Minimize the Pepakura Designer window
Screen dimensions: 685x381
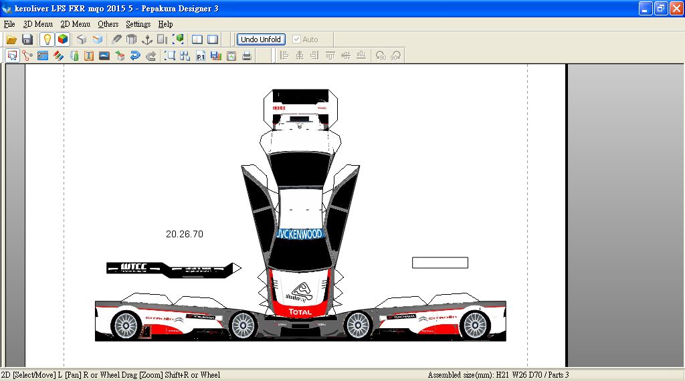coord(646,8)
